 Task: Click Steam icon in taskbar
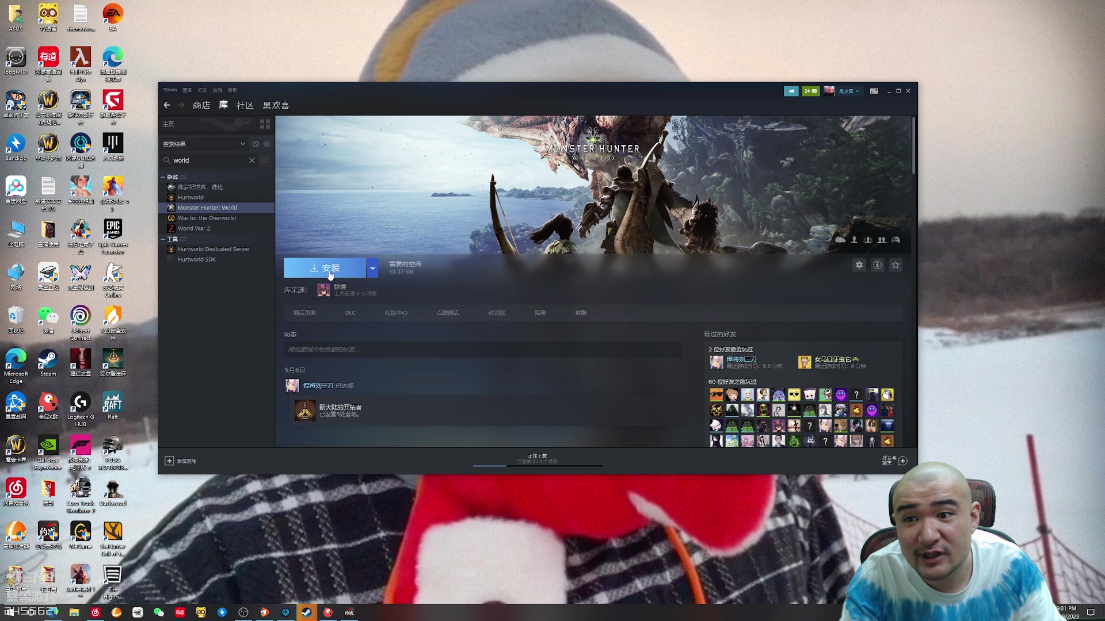pyautogui.click(x=307, y=612)
